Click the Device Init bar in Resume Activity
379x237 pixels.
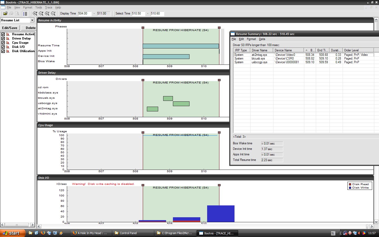pos(166,57)
